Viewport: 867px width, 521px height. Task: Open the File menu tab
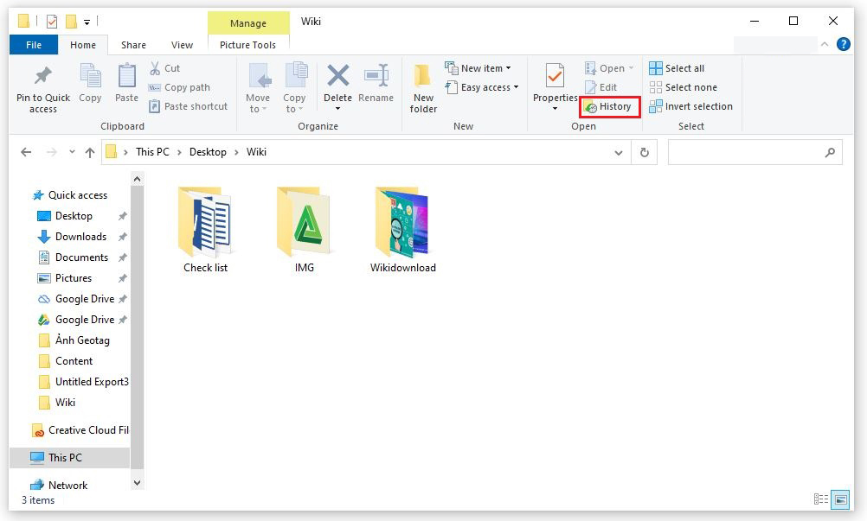[34, 45]
